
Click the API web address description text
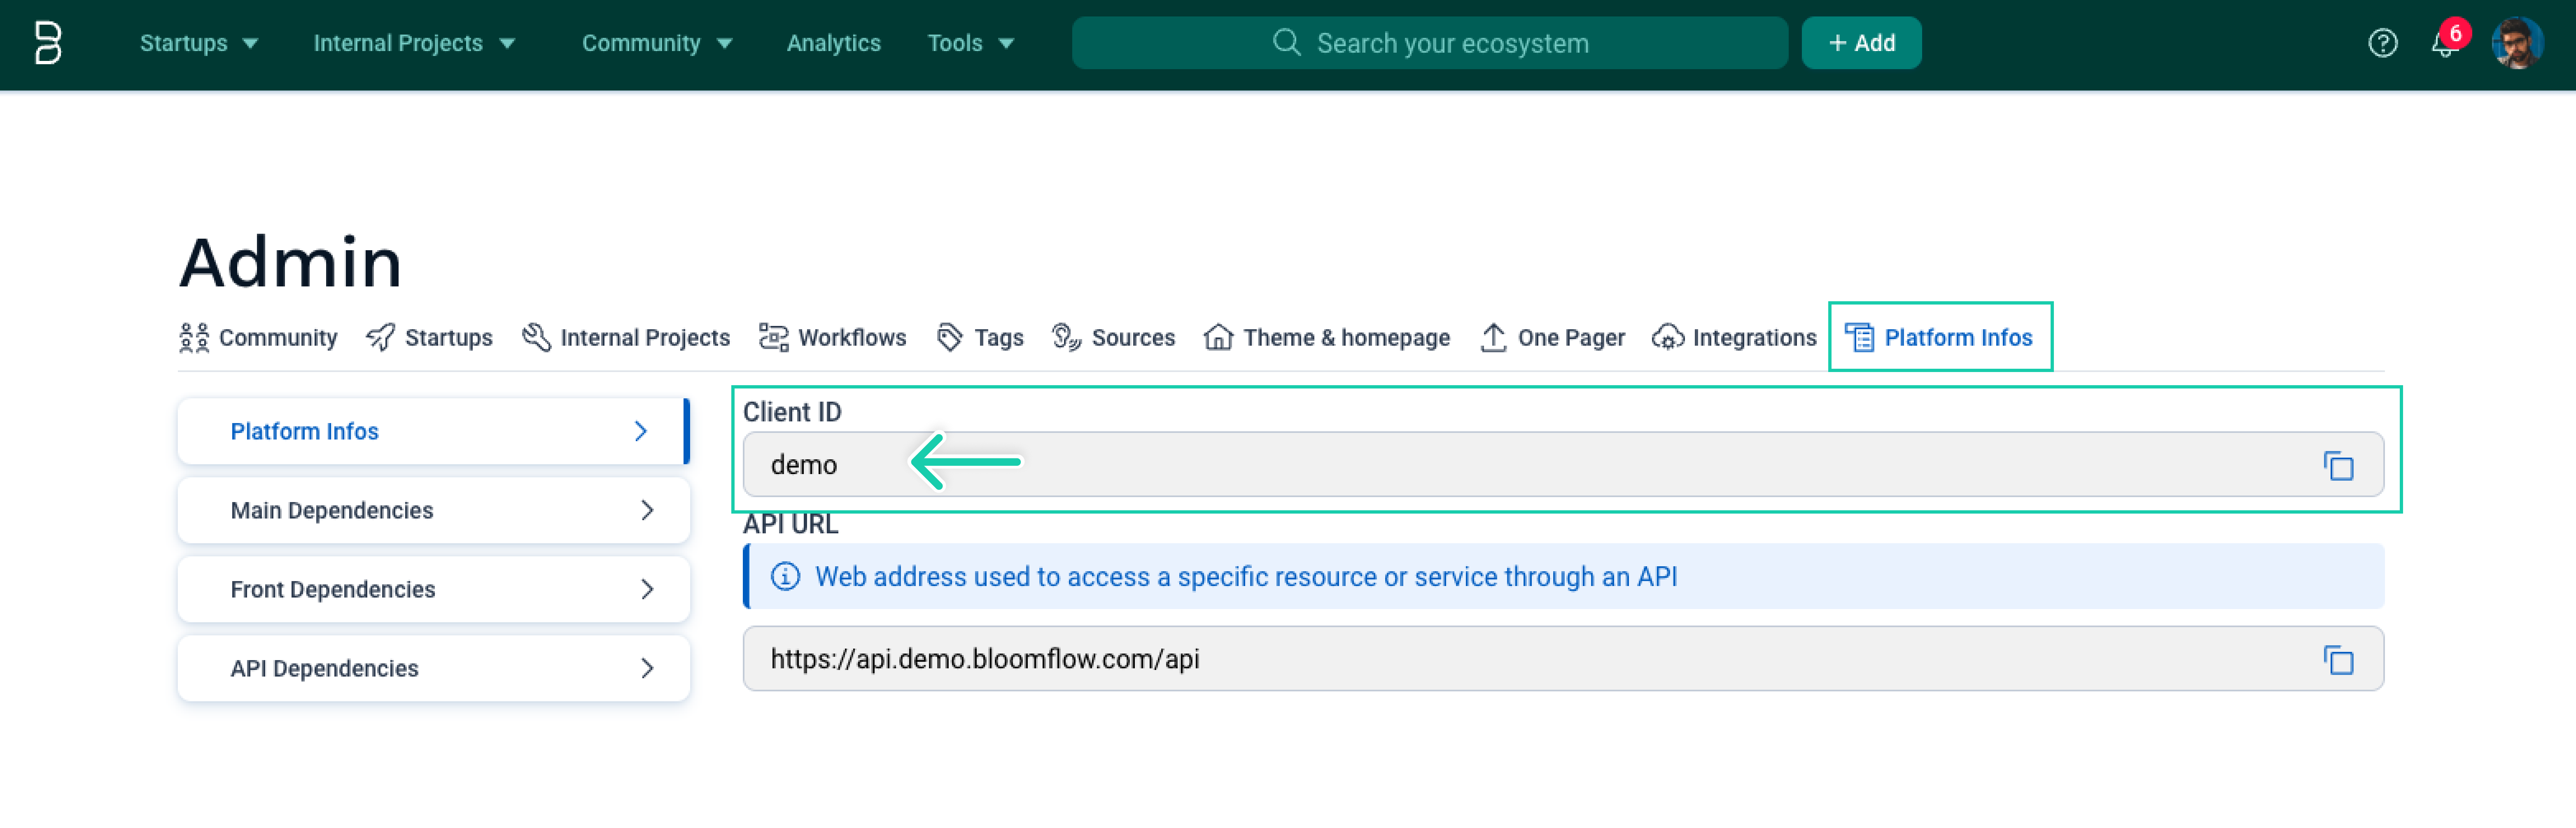pyautogui.click(x=1246, y=577)
